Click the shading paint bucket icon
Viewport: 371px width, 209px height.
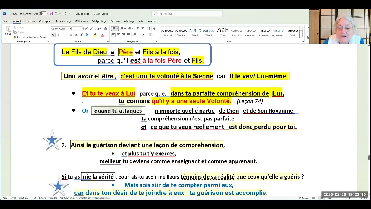coord(143,35)
